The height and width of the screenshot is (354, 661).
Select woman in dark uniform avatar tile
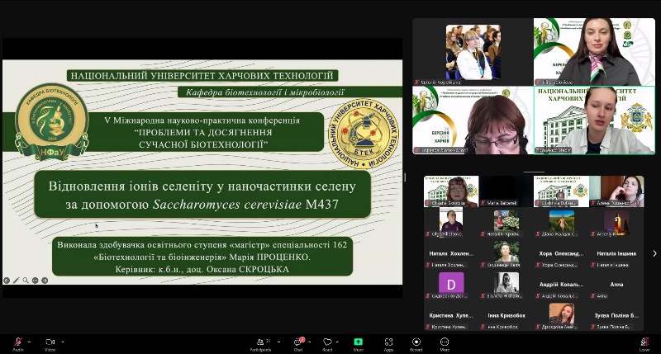pyautogui.click(x=451, y=223)
